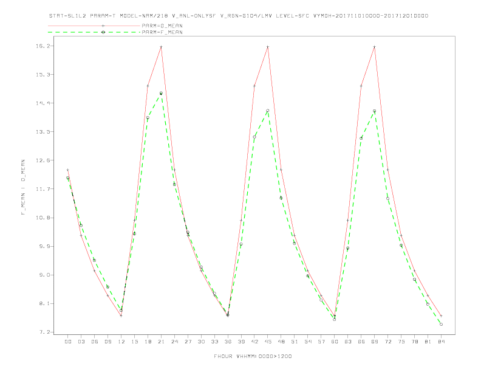Click the green F_MEAN circle marker at hour 18
The image size is (481, 372).
click(x=148, y=117)
